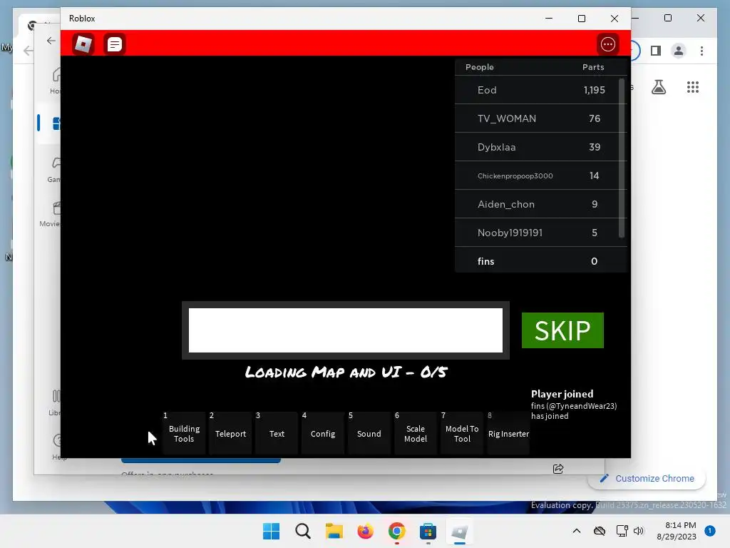
Task: Select the Scale Model hotbar slot
Action: [416, 433]
